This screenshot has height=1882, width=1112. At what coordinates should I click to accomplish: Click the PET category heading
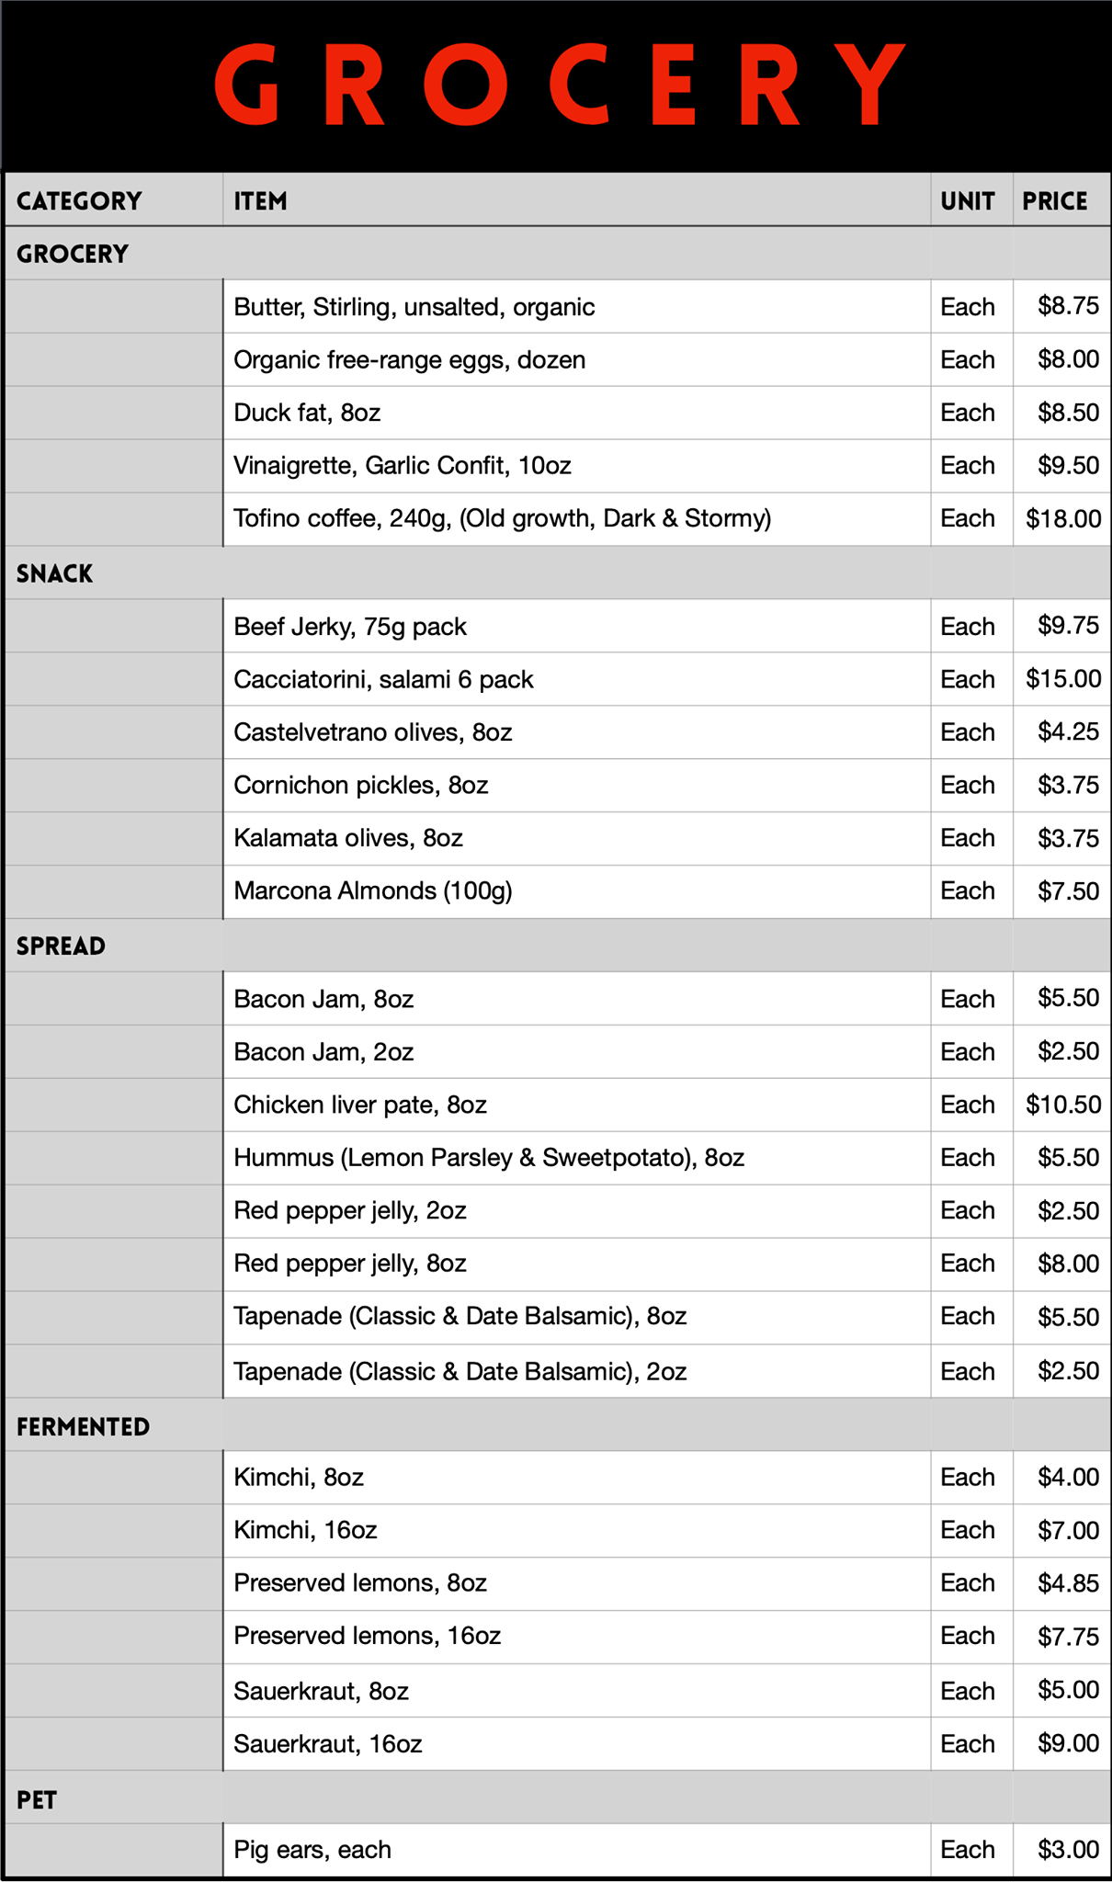pyautogui.click(x=37, y=1800)
